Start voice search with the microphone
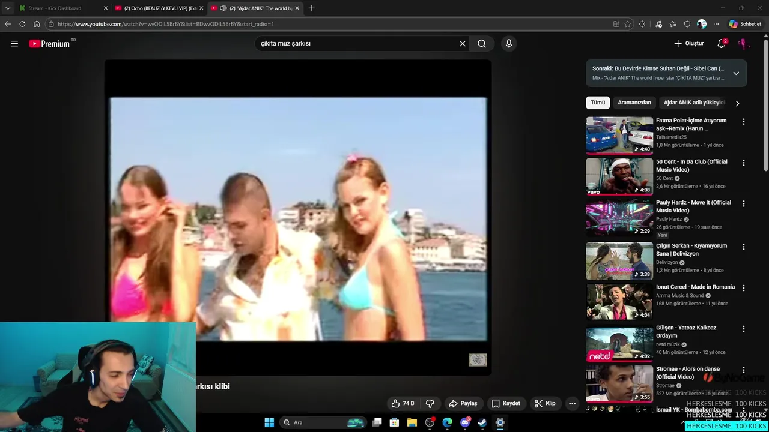This screenshot has width=769, height=432. (509, 43)
